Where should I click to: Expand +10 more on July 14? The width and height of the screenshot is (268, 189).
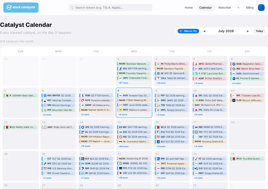point(85,146)
